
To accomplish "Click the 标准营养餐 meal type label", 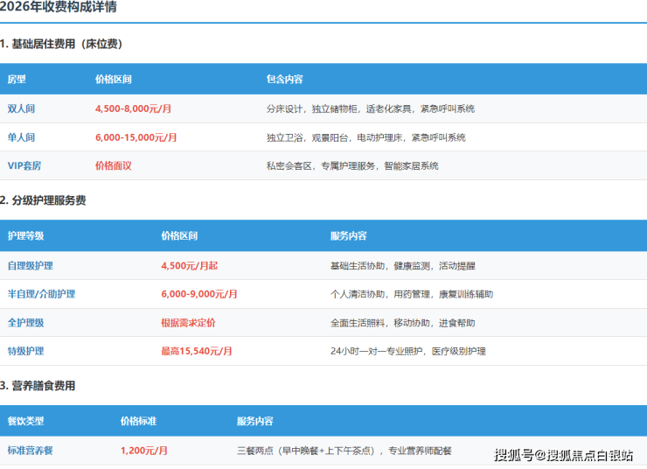I will tap(31, 451).
